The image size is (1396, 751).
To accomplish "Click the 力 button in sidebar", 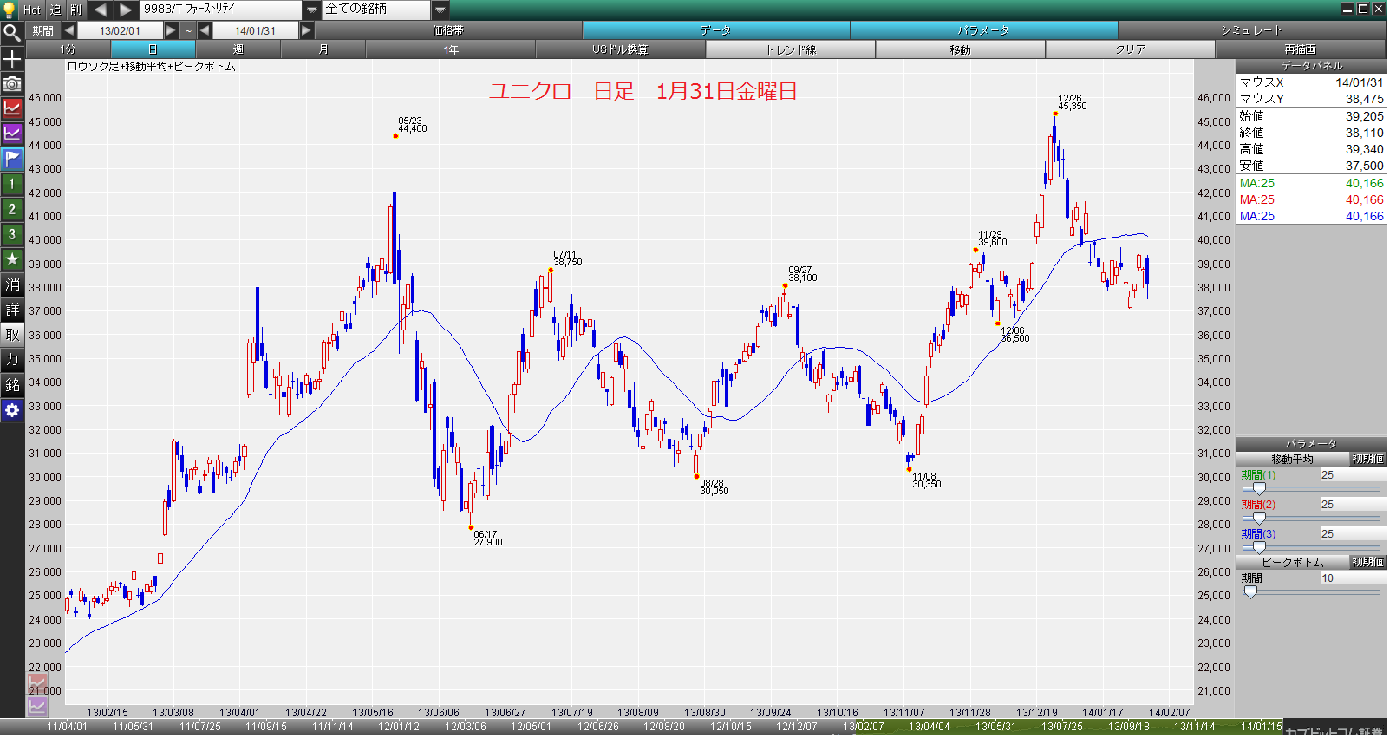I will (12, 360).
